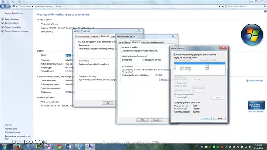Select the E: [New Volume] drive row
The height and width of the screenshot is (150, 267).
pos(200,68)
